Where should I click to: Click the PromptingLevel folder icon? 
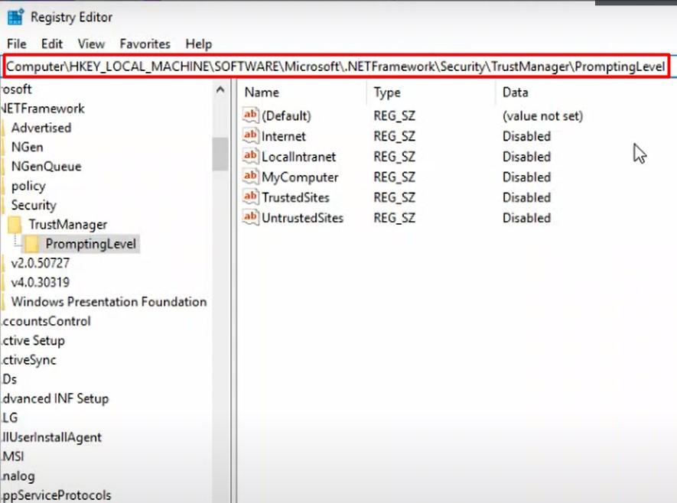coord(31,244)
